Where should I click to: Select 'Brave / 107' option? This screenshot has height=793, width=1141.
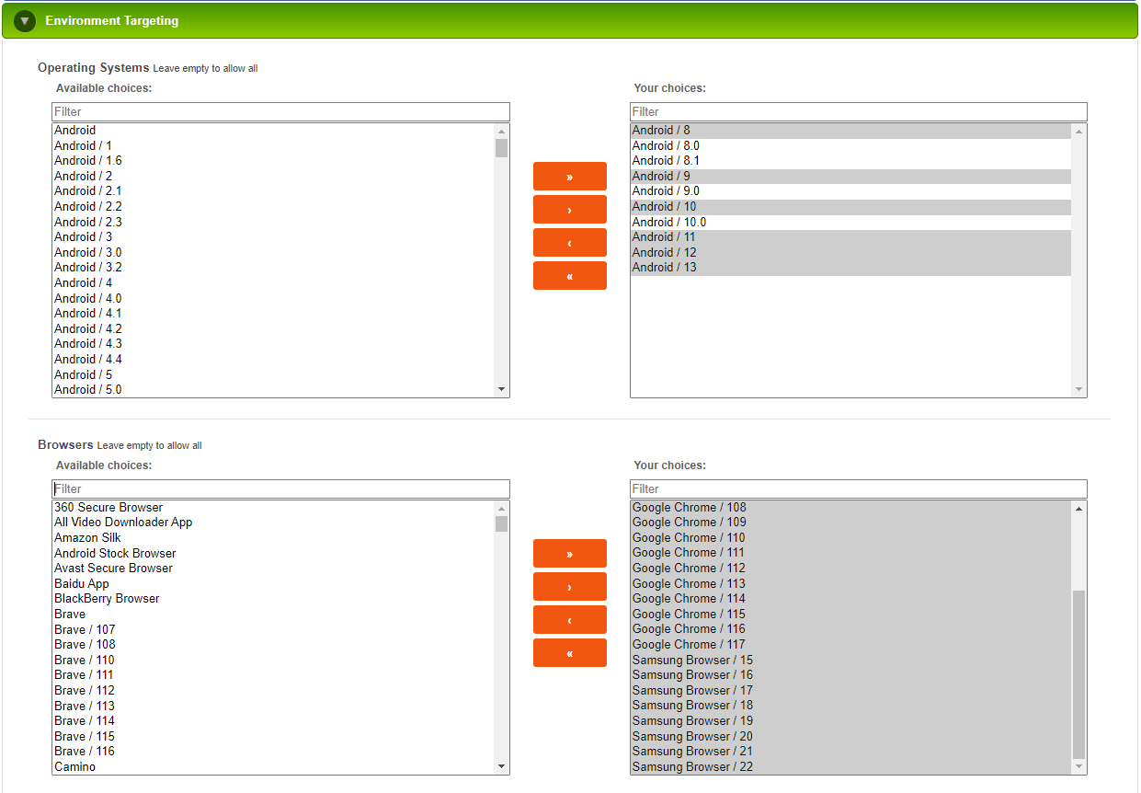coord(273,629)
